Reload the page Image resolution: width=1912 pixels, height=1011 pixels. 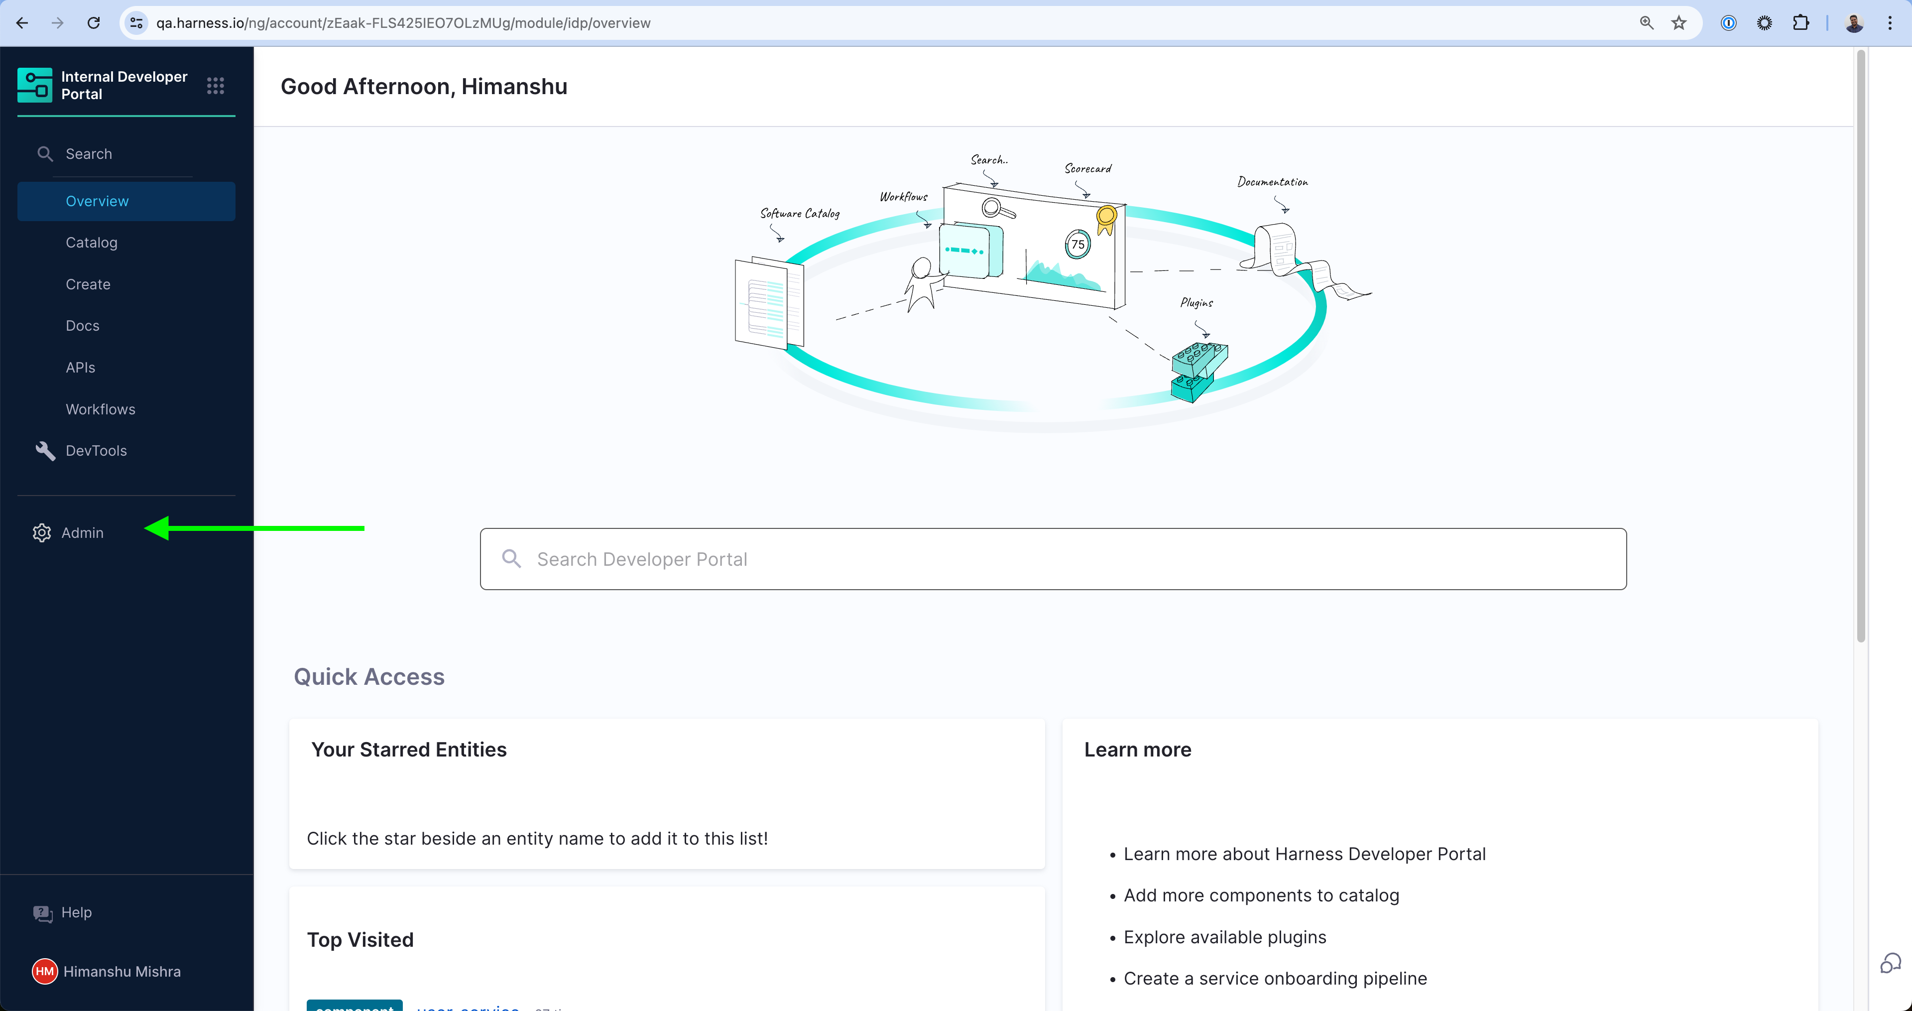click(94, 23)
